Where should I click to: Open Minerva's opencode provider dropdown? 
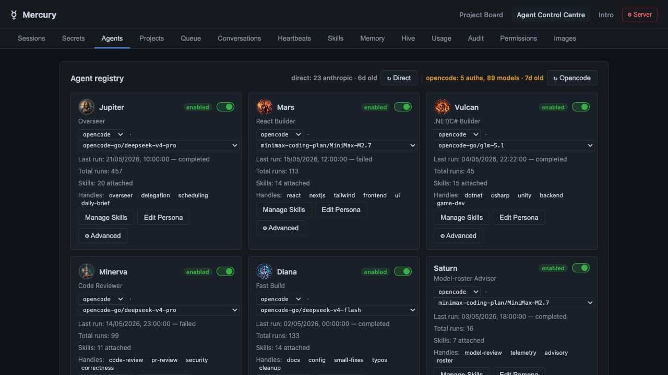pos(101,299)
